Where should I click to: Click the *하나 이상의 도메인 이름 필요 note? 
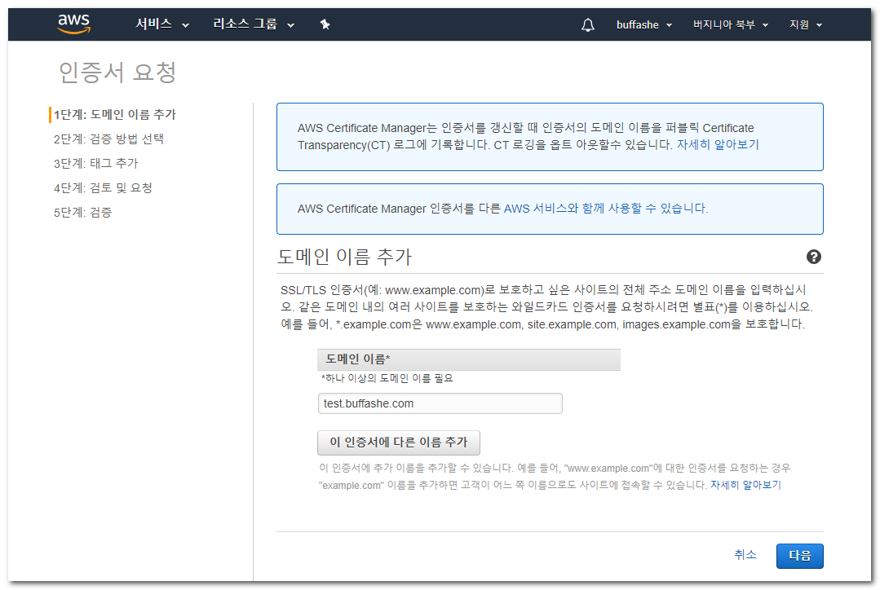coord(387,379)
